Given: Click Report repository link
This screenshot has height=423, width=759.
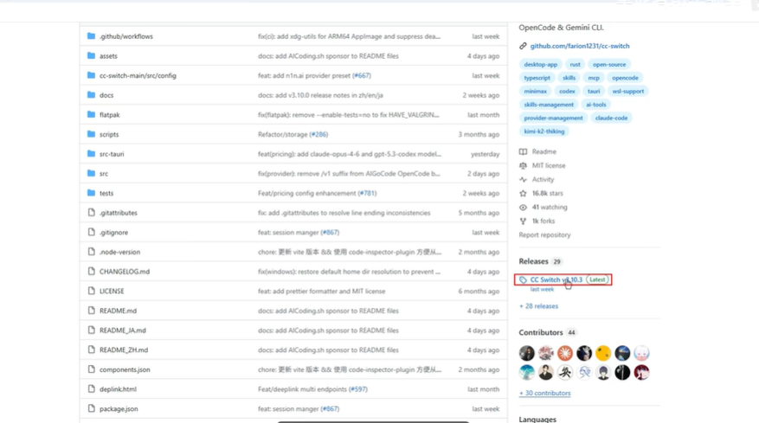Looking at the screenshot, I should tap(544, 234).
